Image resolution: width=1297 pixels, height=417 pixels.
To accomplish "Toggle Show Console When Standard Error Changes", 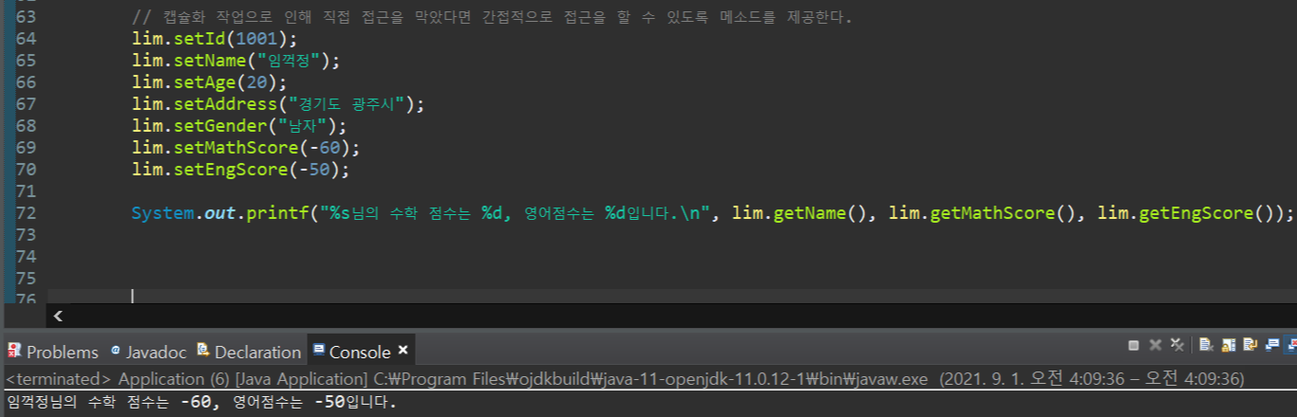I will click(x=1289, y=345).
